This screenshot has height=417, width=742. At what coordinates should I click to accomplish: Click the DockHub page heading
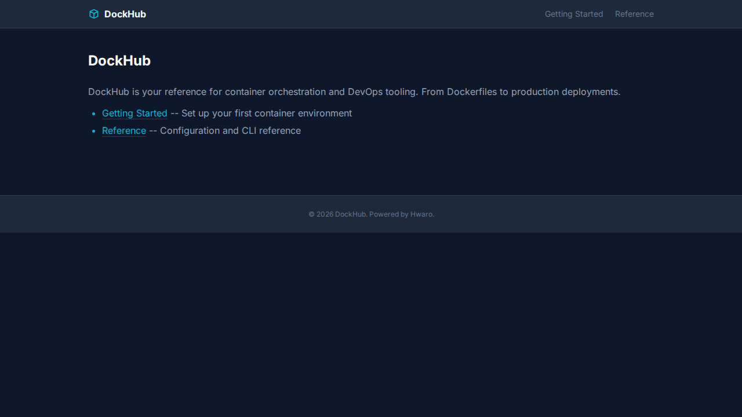tap(119, 61)
